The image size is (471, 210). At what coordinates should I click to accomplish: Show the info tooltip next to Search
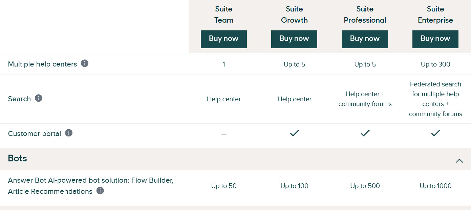[x=39, y=98]
